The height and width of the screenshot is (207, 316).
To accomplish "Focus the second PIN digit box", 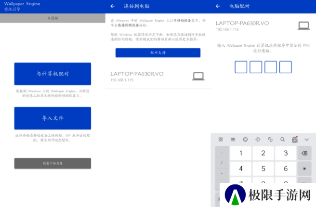I will pos(256,67).
